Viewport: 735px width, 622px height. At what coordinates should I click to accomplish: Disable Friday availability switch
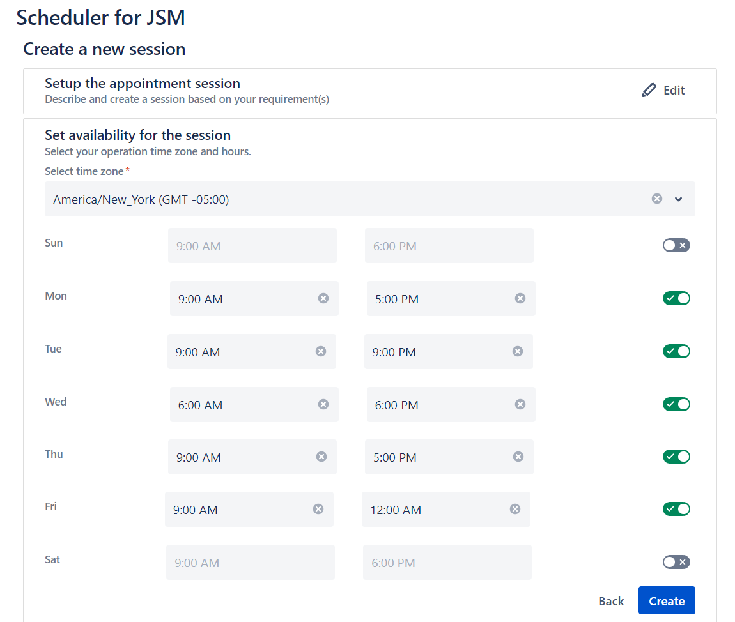(x=676, y=509)
